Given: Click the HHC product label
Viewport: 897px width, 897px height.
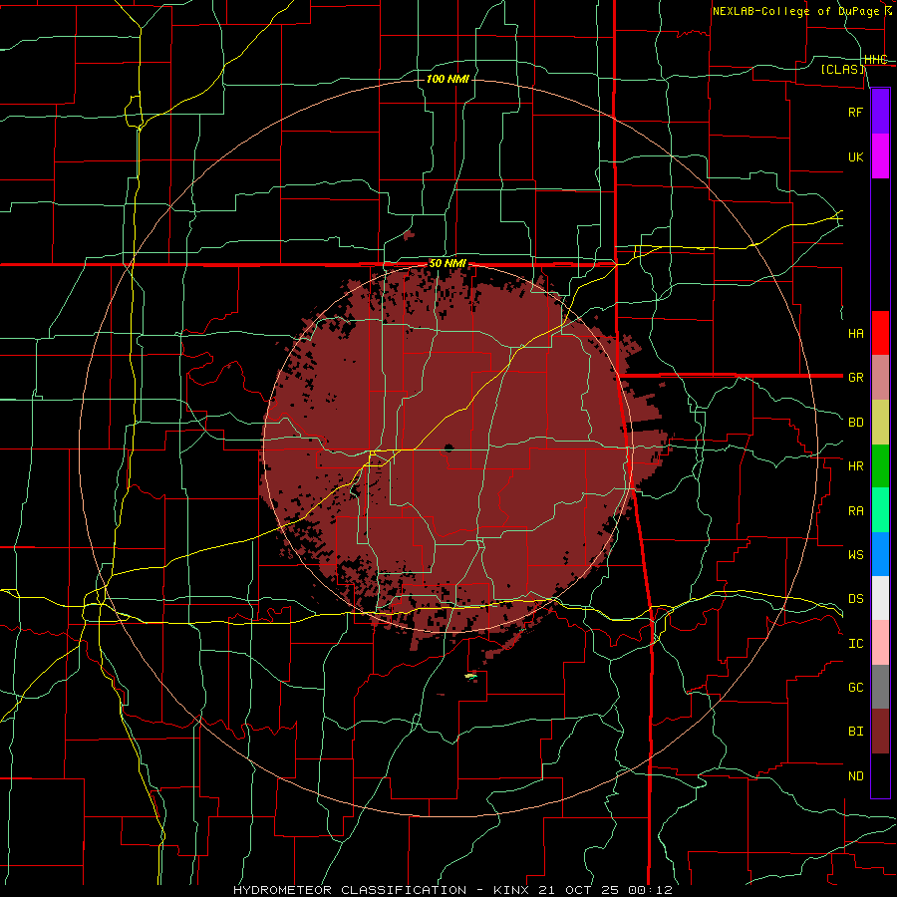Looking at the screenshot, I should tap(875, 60).
